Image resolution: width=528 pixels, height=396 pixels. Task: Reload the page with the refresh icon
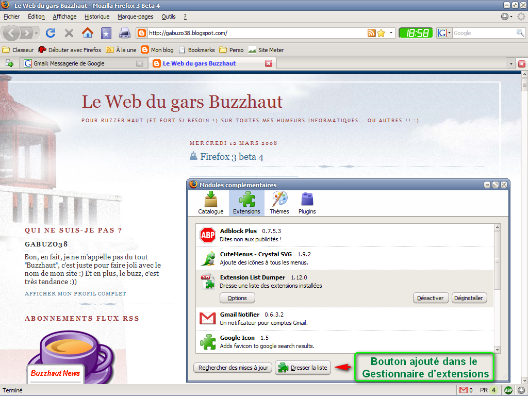pos(51,32)
